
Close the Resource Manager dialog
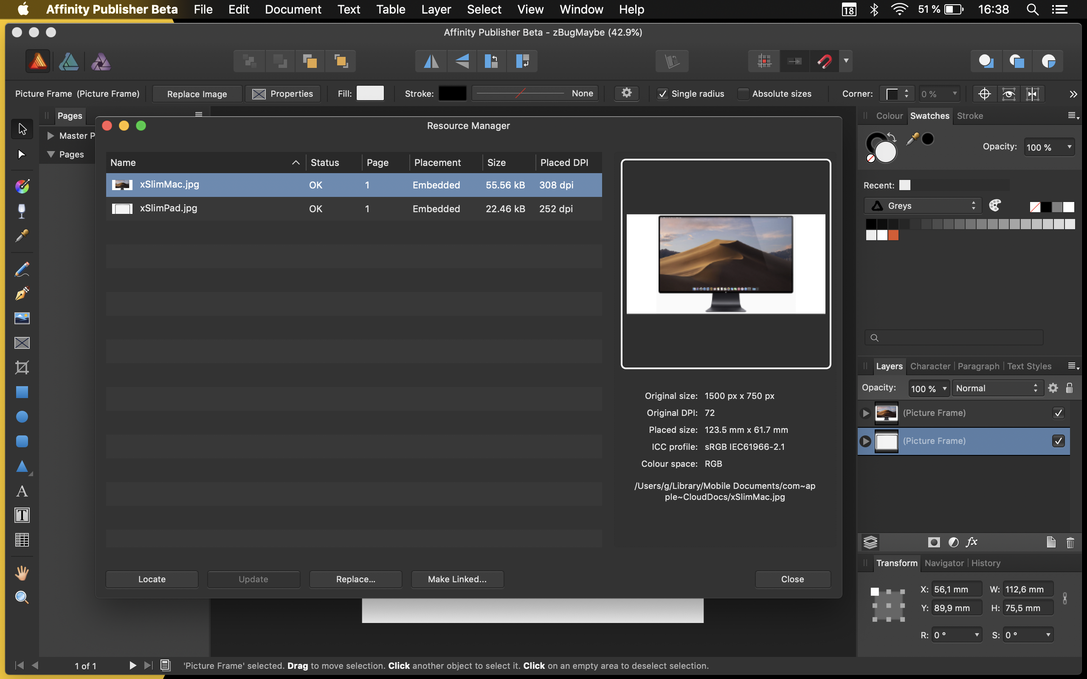(792, 579)
